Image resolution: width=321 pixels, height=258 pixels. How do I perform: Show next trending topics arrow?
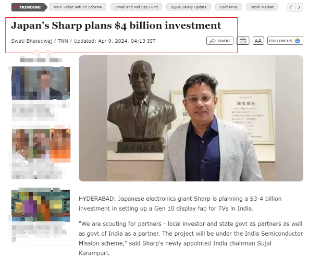299,7
